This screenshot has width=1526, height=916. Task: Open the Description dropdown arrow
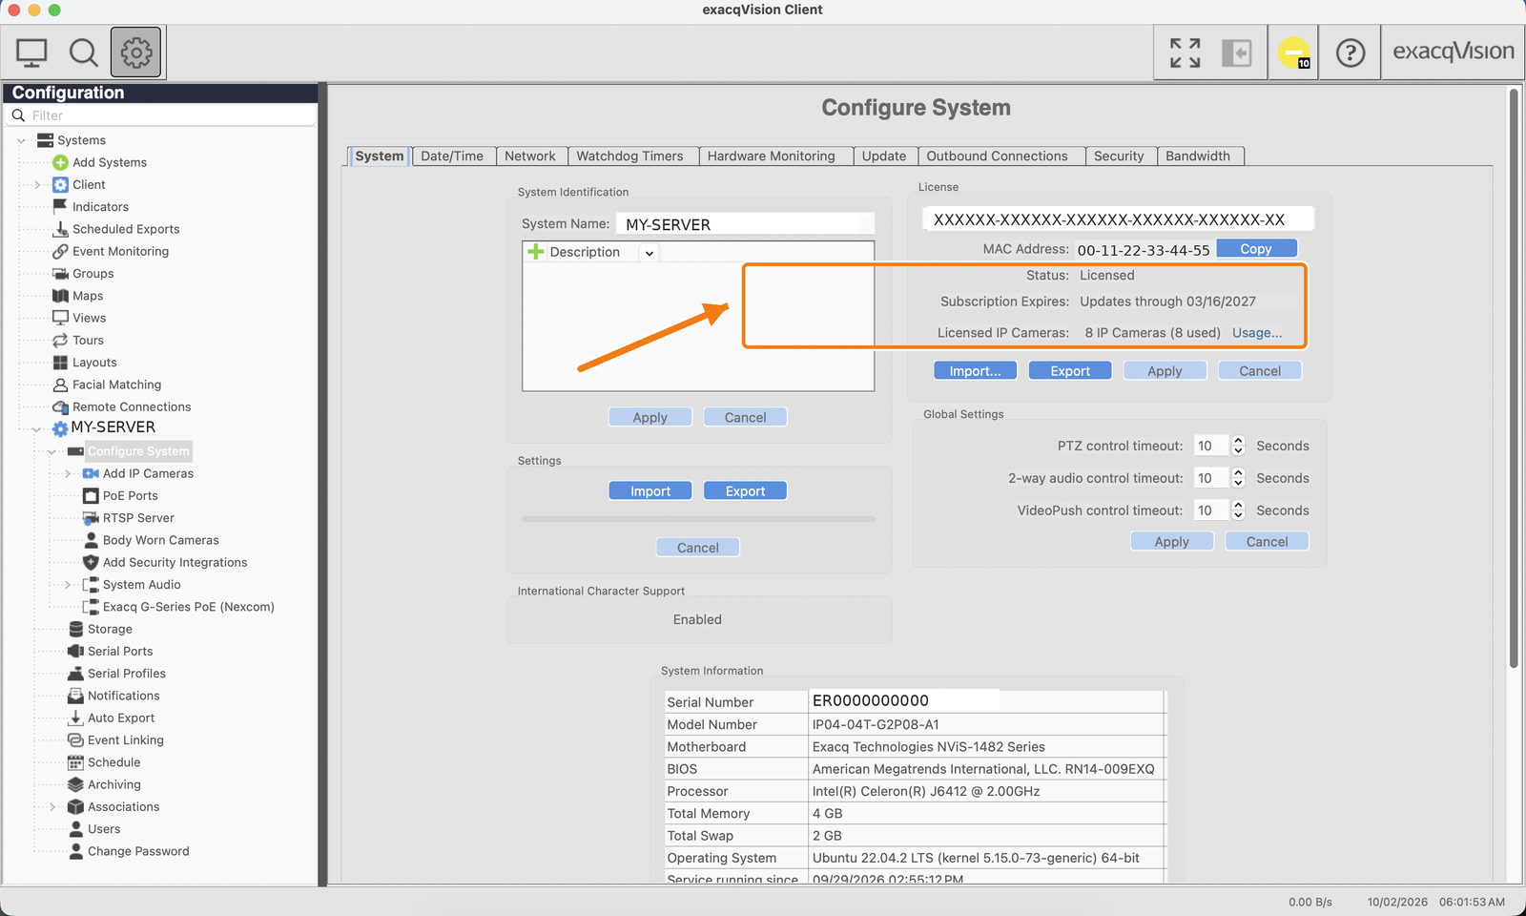[650, 253]
